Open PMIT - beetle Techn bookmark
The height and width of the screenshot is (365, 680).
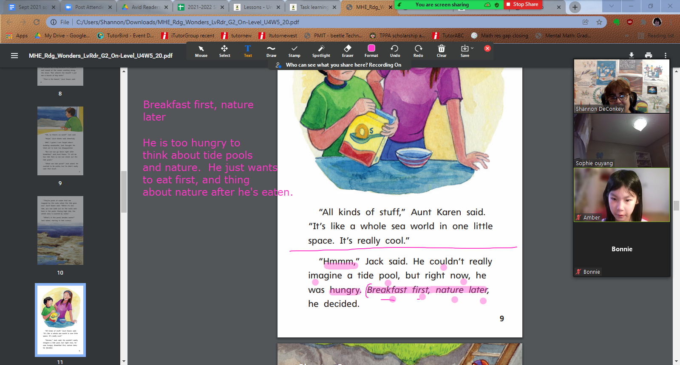(x=334, y=36)
